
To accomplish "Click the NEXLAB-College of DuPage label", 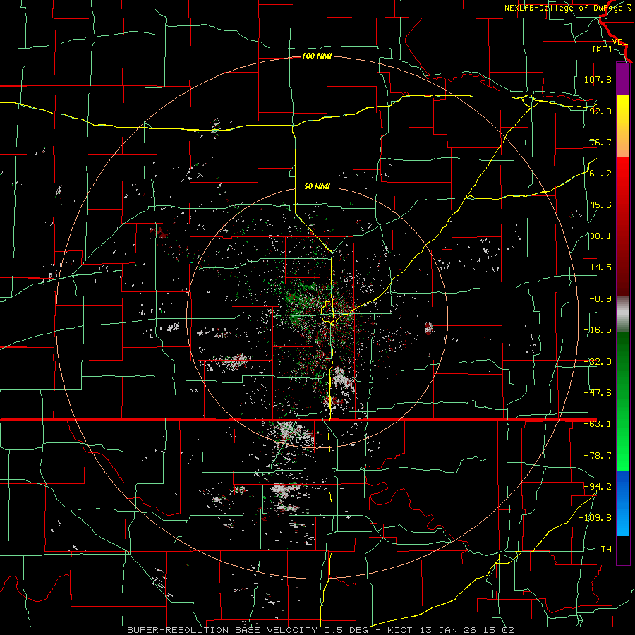I will coord(568,8).
